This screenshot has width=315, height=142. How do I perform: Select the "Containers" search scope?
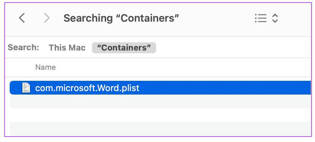(x=124, y=48)
